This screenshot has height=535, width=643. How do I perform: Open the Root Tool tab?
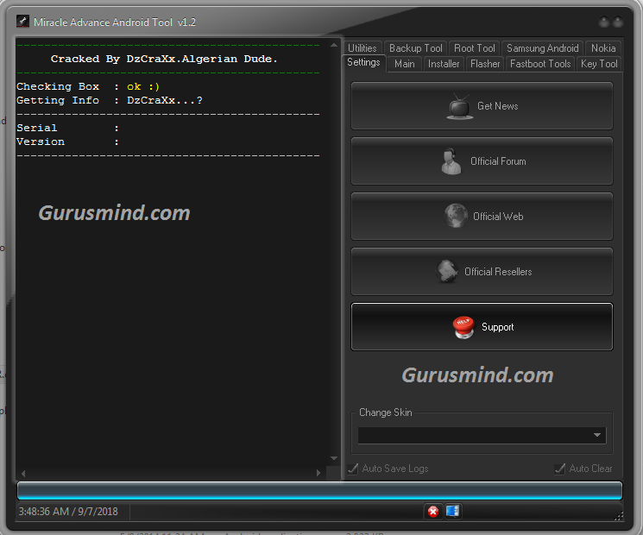[x=475, y=48]
